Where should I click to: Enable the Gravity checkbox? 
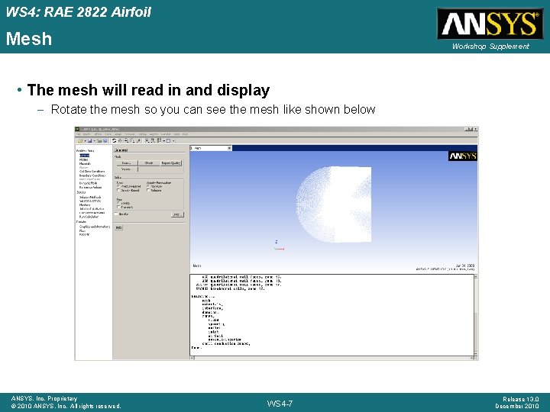(x=116, y=214)
